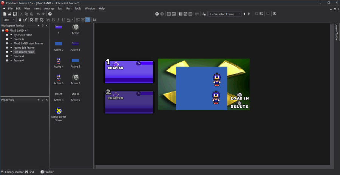Open the Properties panel options arrow
This screenshot has width=340, height=175.
[x=39, y=100]
